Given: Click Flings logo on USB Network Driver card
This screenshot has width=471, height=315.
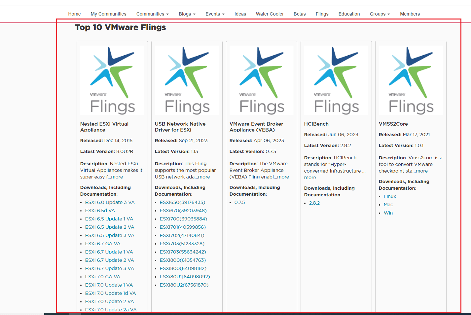Looking at the screenshot, I should [187, 80].
